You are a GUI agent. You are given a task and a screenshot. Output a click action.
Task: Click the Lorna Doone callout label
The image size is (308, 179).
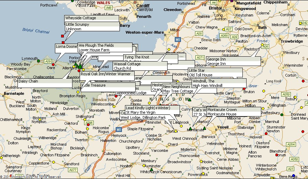click(x=66, y=47)
